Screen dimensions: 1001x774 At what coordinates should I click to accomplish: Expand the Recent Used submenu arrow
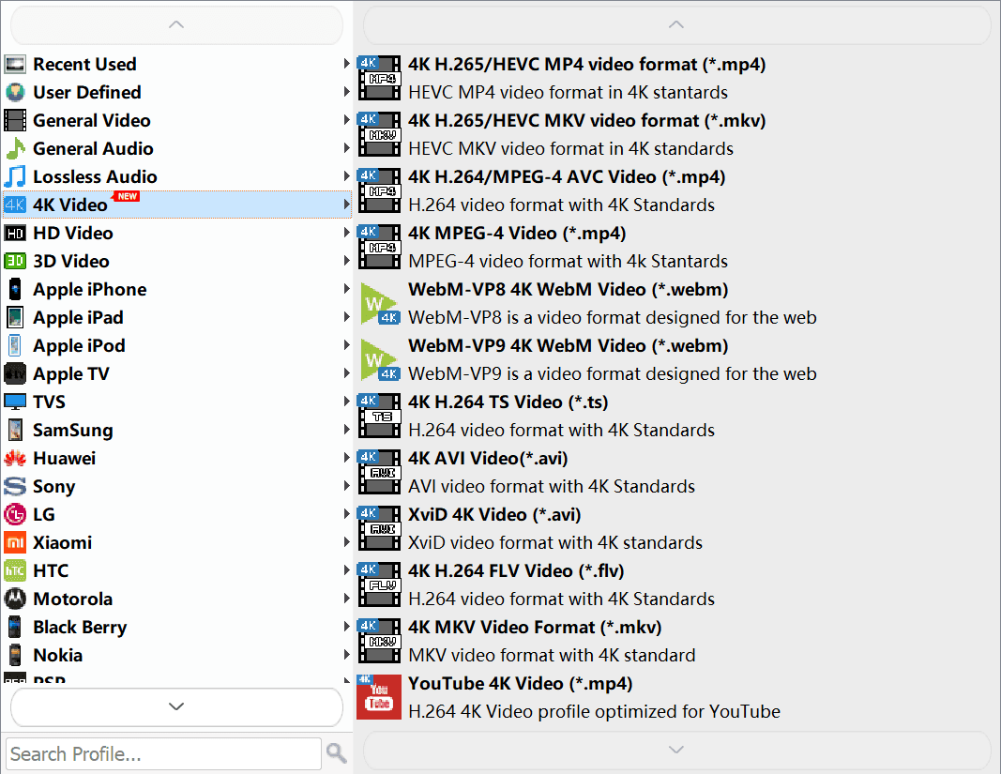pyautogui.click(x=347, y=63)
